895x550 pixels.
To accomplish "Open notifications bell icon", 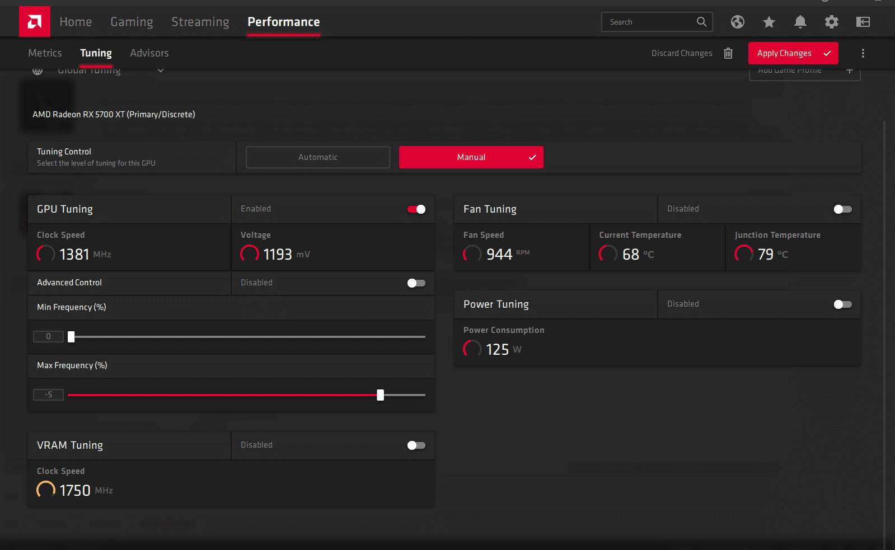I will click(x=800, y=22).
